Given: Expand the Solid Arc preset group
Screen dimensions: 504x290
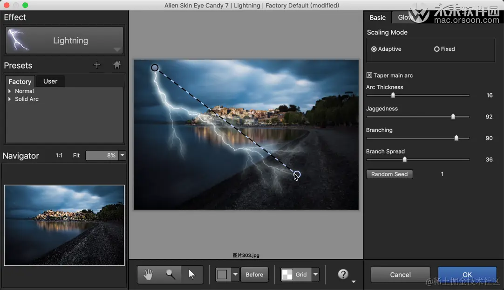Looking at the screenshot, I should (10, 99).
